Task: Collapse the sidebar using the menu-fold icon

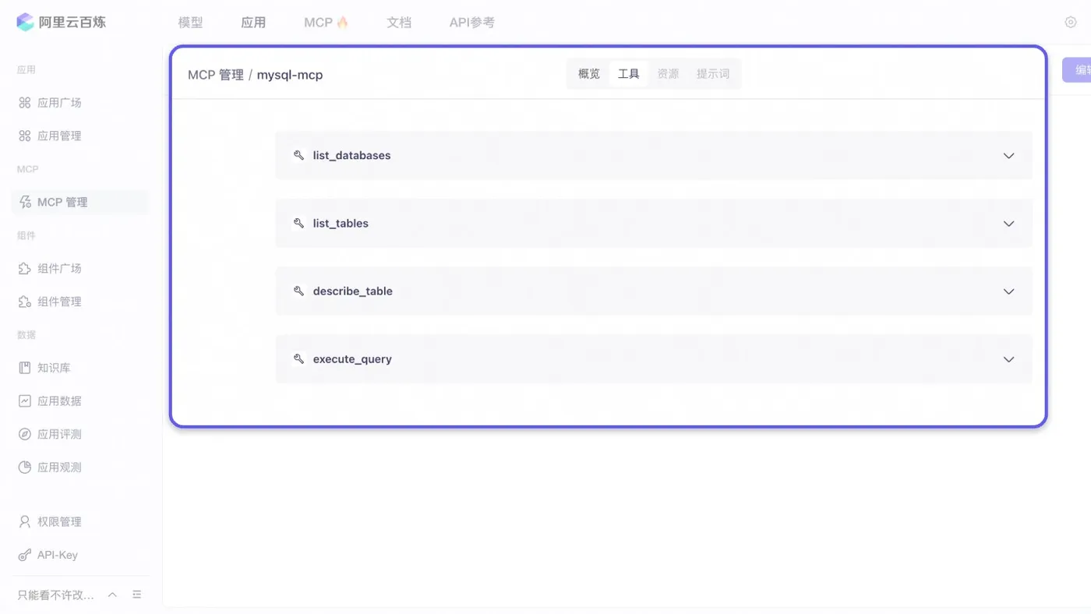Action: coord(137,595)
